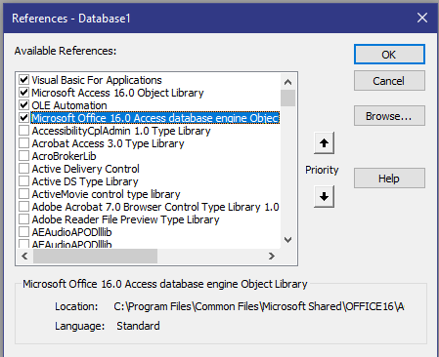Uncheck Microsoft Office 16.0 Access database engine
439x357 pixels.
pos(23,118)
